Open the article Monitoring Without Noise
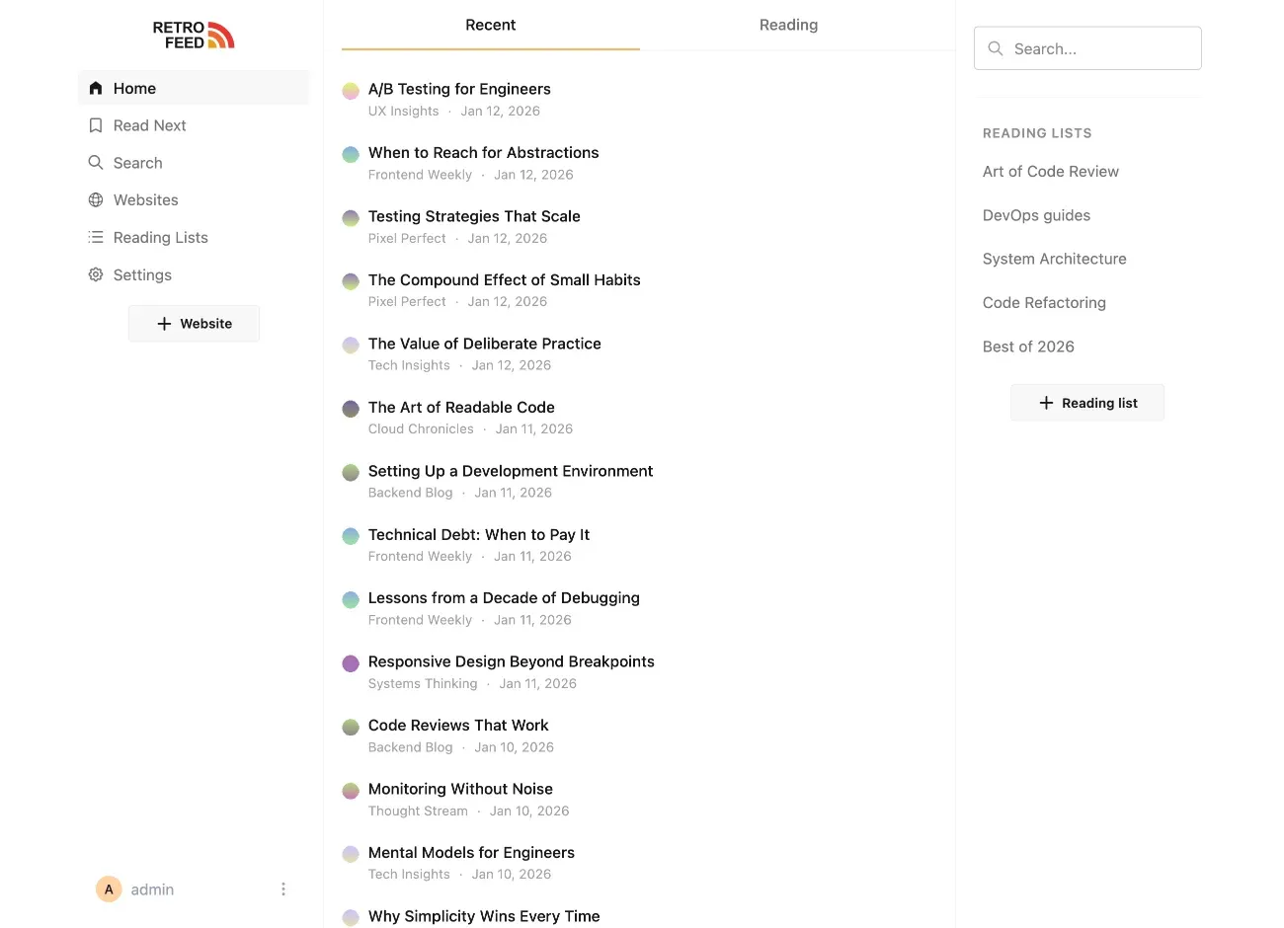 (x=460, y=788)
